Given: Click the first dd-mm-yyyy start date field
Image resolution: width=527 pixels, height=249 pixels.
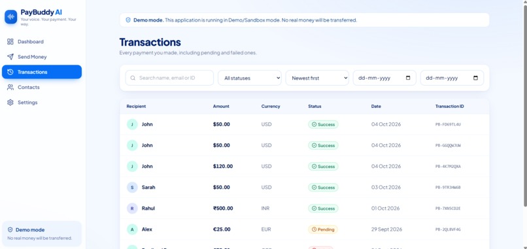Looking at the screenshot, I should click(384, 78).
